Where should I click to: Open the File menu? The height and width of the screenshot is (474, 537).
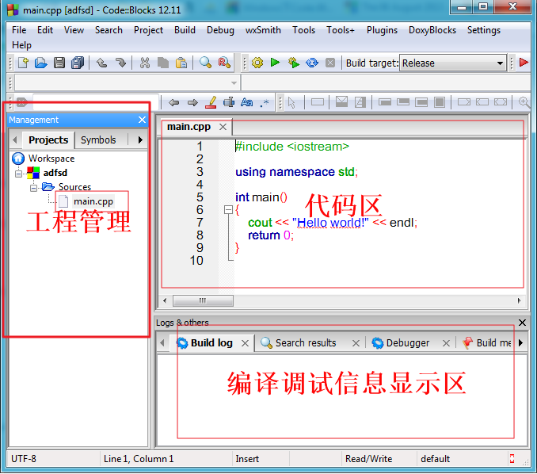coord(19,30)
